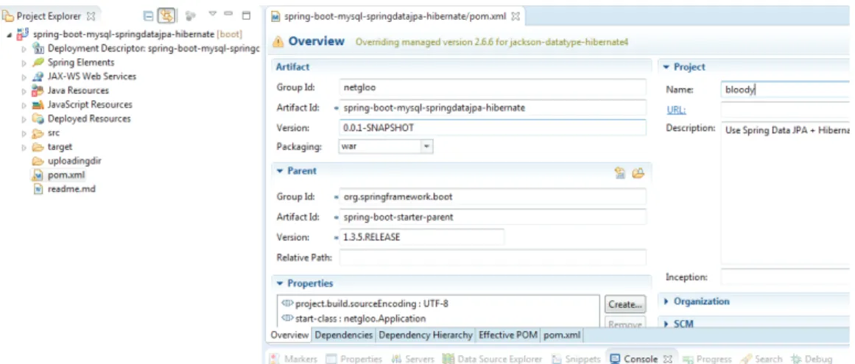Select the Spring Elements leaf icon
Viewport: 855px width, 364px height.
38,62
